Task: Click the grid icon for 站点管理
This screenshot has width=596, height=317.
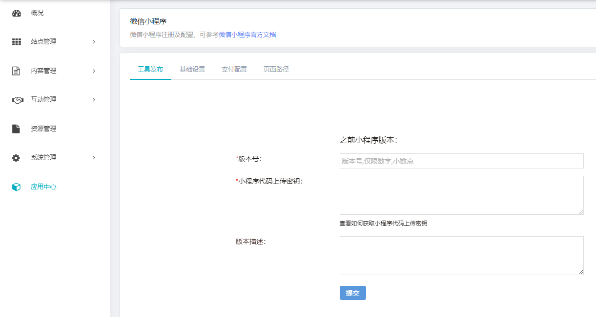Action: (17, 42)
